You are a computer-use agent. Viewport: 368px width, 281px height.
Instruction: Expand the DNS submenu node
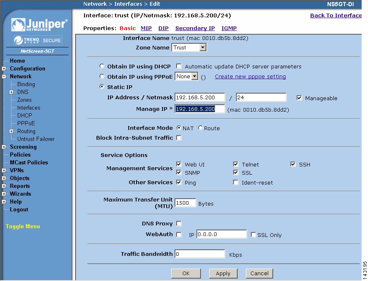11,92
